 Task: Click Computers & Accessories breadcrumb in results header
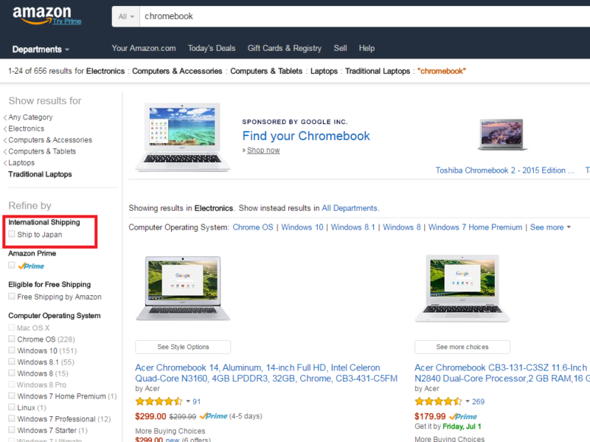click(x=177, y=71)
